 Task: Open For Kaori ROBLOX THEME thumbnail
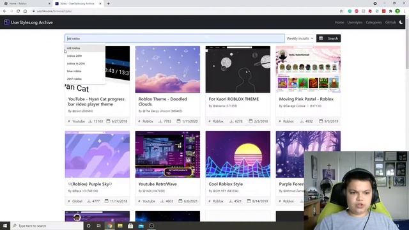tap(238, 70)
